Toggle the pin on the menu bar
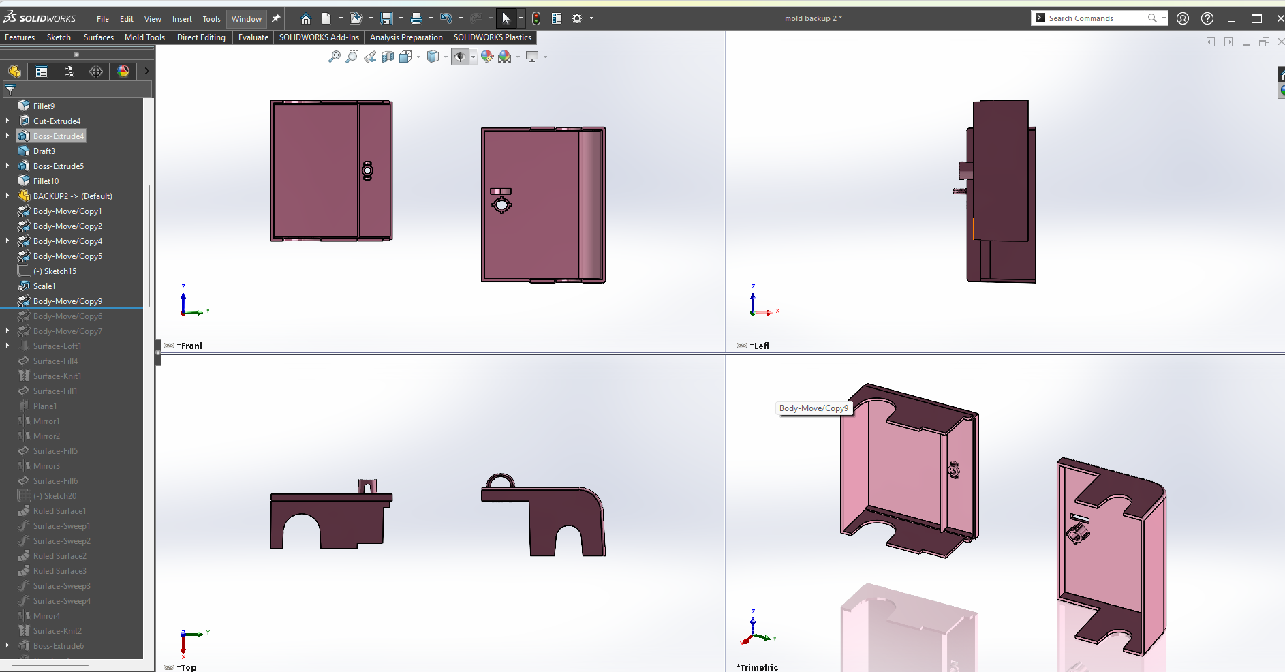The width and height of the screenshot is (1285, 672). pyautogui.click(x=276, y=18)
